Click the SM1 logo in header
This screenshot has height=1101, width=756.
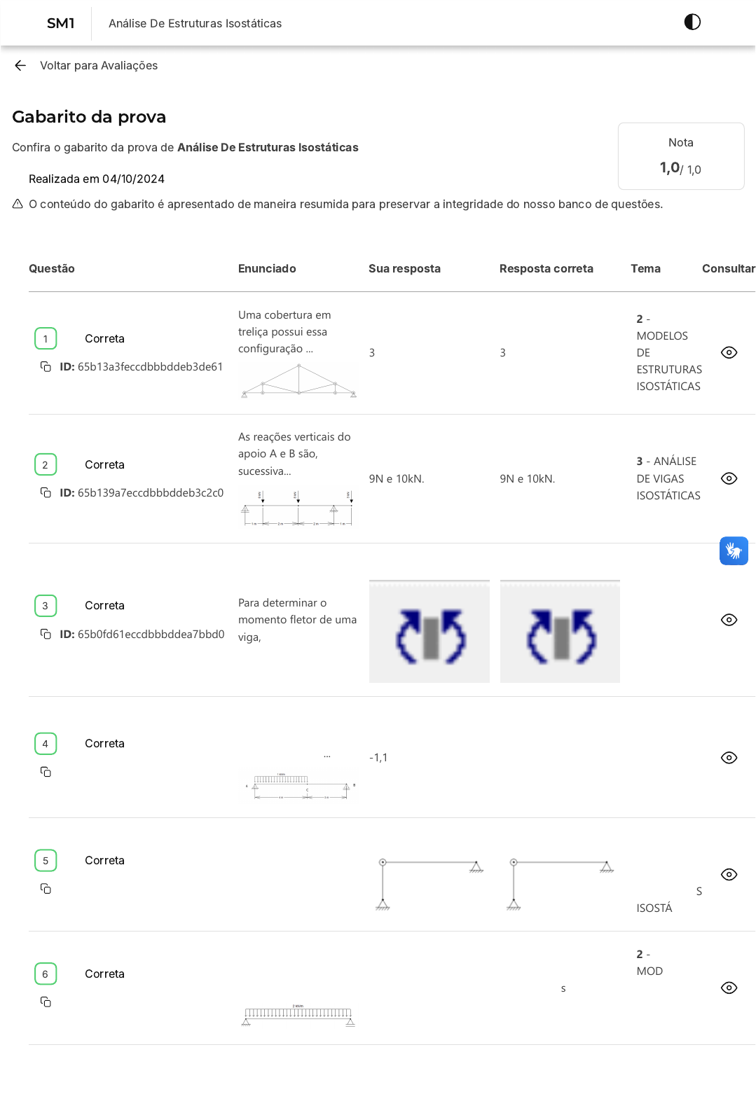(61, 23)
